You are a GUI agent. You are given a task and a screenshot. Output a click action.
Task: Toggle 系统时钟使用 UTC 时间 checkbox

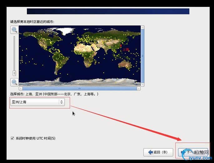tap(12, 138)
